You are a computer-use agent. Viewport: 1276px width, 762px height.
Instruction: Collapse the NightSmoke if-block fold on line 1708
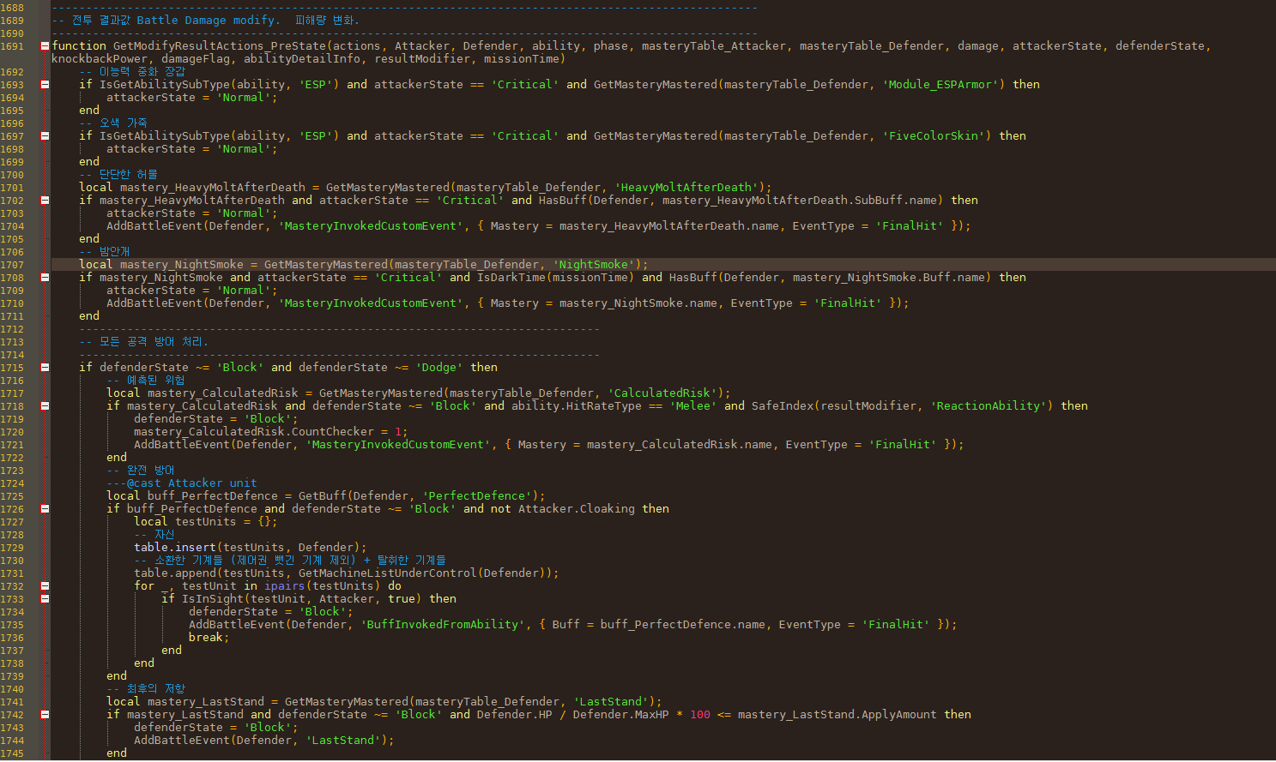pyautogui.click(x=45, y=278)
